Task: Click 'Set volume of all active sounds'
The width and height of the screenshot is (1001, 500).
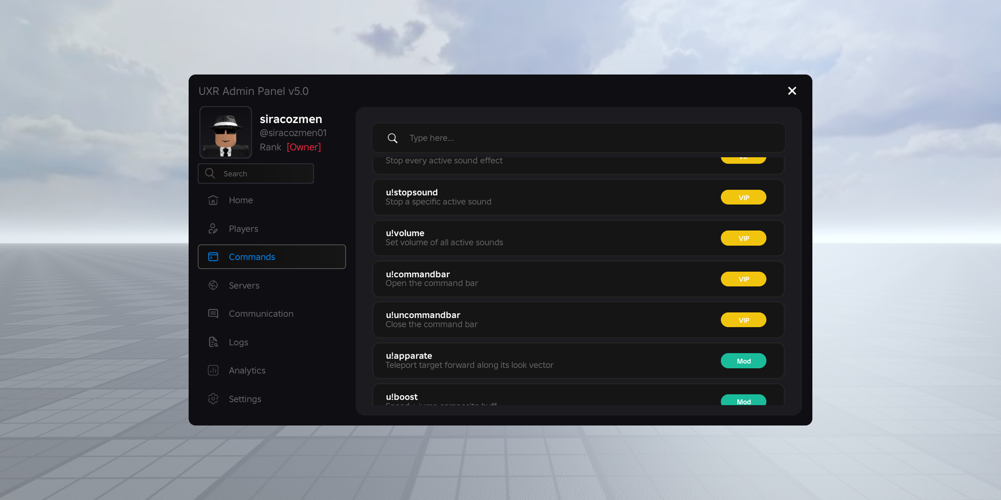Action: tap(444, 242)
